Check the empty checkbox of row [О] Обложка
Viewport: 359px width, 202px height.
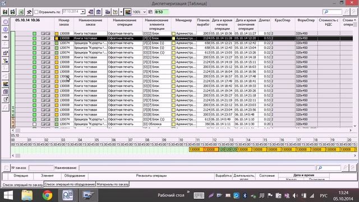34,124
